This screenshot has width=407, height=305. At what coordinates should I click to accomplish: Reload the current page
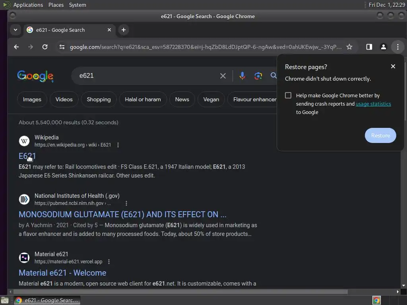click(45, 47)
